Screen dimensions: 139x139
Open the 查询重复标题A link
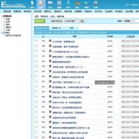[69, 32]
